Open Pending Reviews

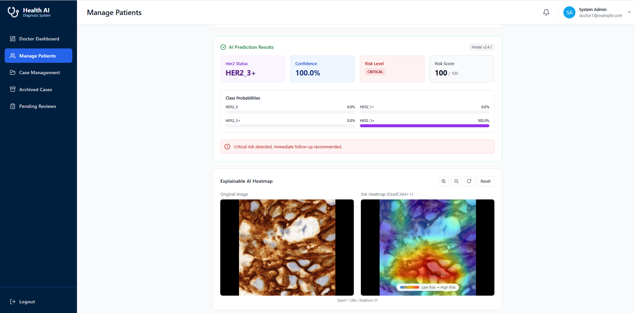click(x=38, y=106)
